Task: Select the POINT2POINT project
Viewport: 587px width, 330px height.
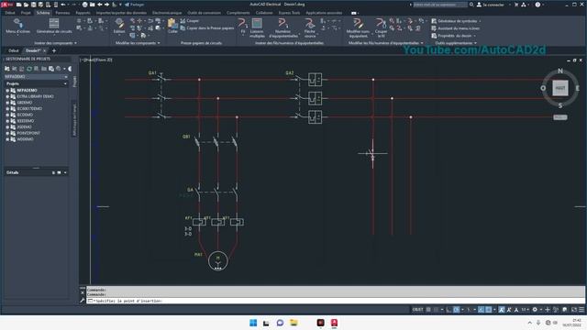Action: (x=28, y=133)
